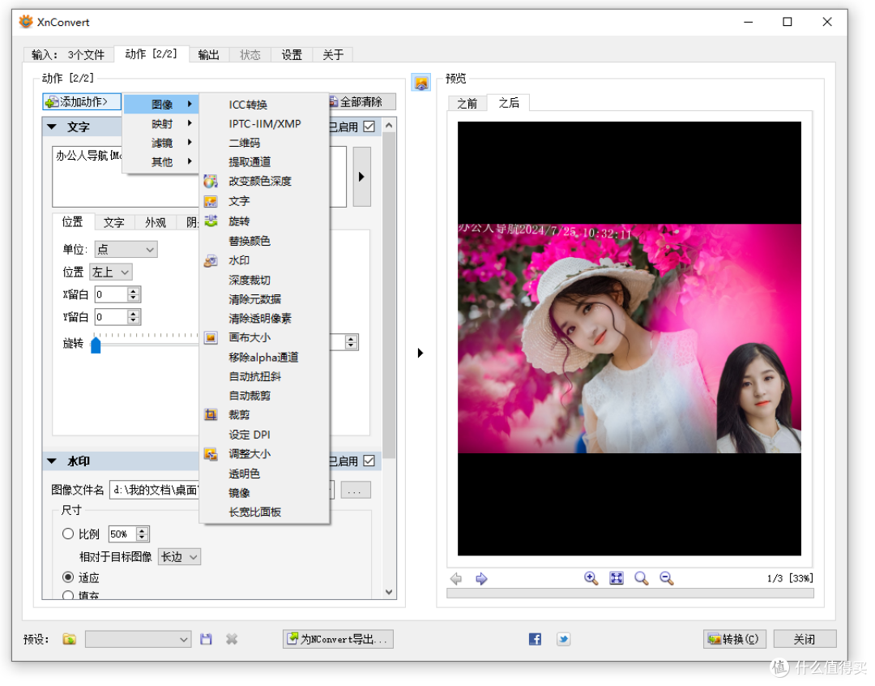
Task: Open the 位置 dropdown showing 左上
Action: (111, 272)
